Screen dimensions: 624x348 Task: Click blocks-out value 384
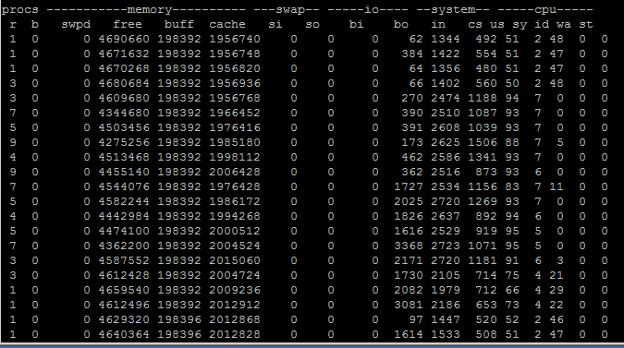(412, 54)
